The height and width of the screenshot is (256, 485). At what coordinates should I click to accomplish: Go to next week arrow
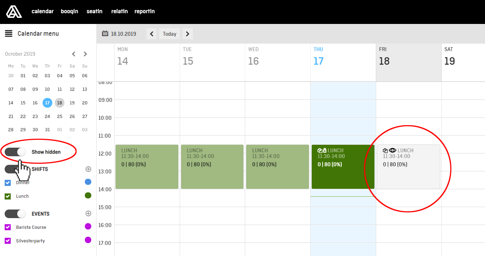[x=188, y=34]
